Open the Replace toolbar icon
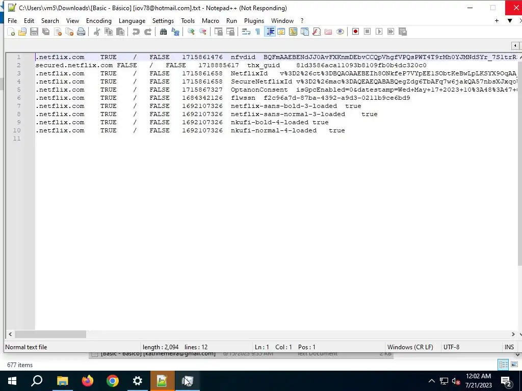 (175, 32)
